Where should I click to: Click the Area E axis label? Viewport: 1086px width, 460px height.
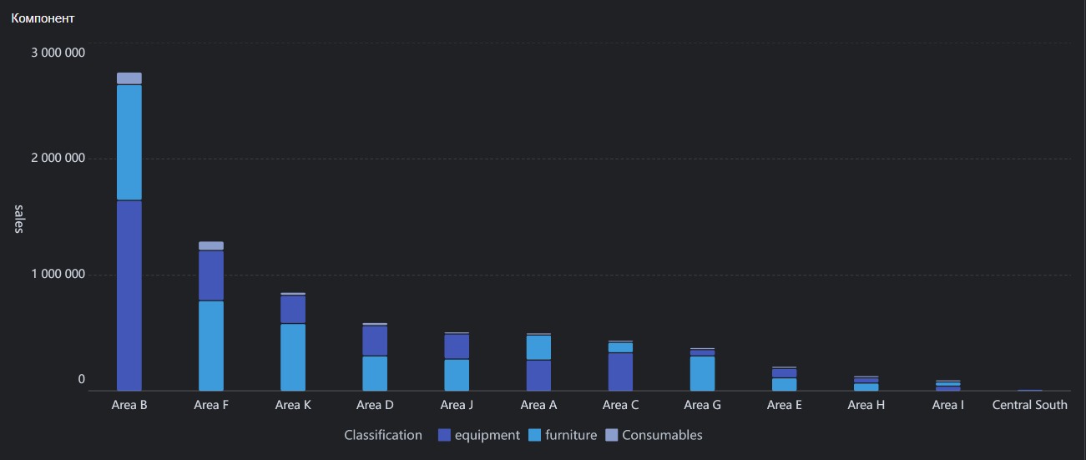pos(785,405)
